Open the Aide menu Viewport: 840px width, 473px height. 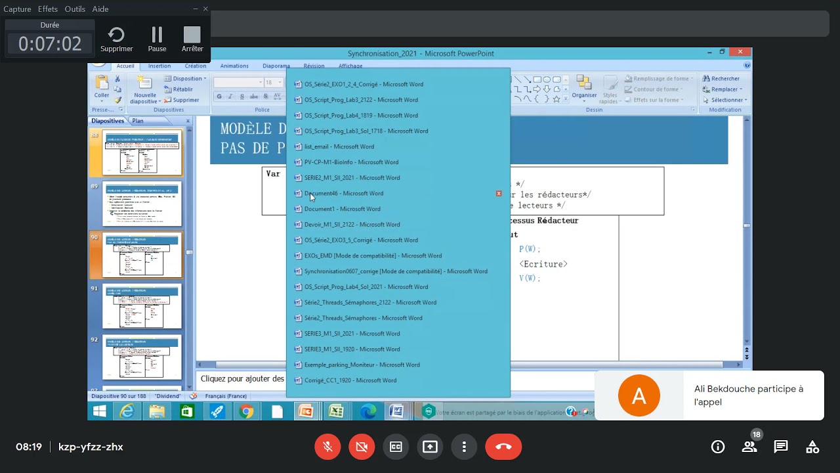pos(100,9)
